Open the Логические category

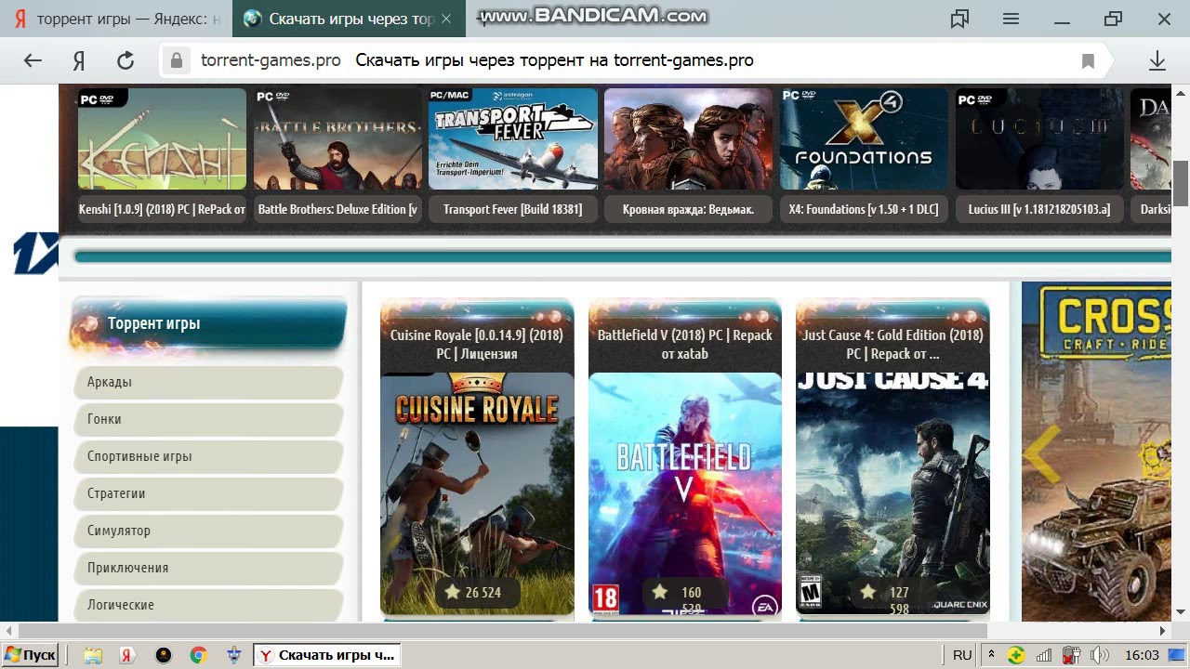(208, 605)
